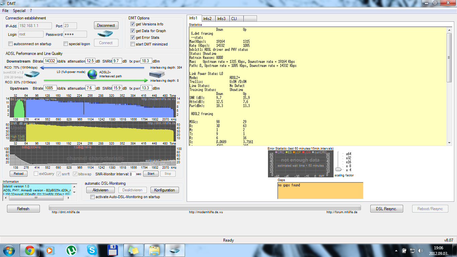This screenshot has height=257, width=457.
Task: Adjust the scaling factor slider
Action: click(x=339, y=169)
